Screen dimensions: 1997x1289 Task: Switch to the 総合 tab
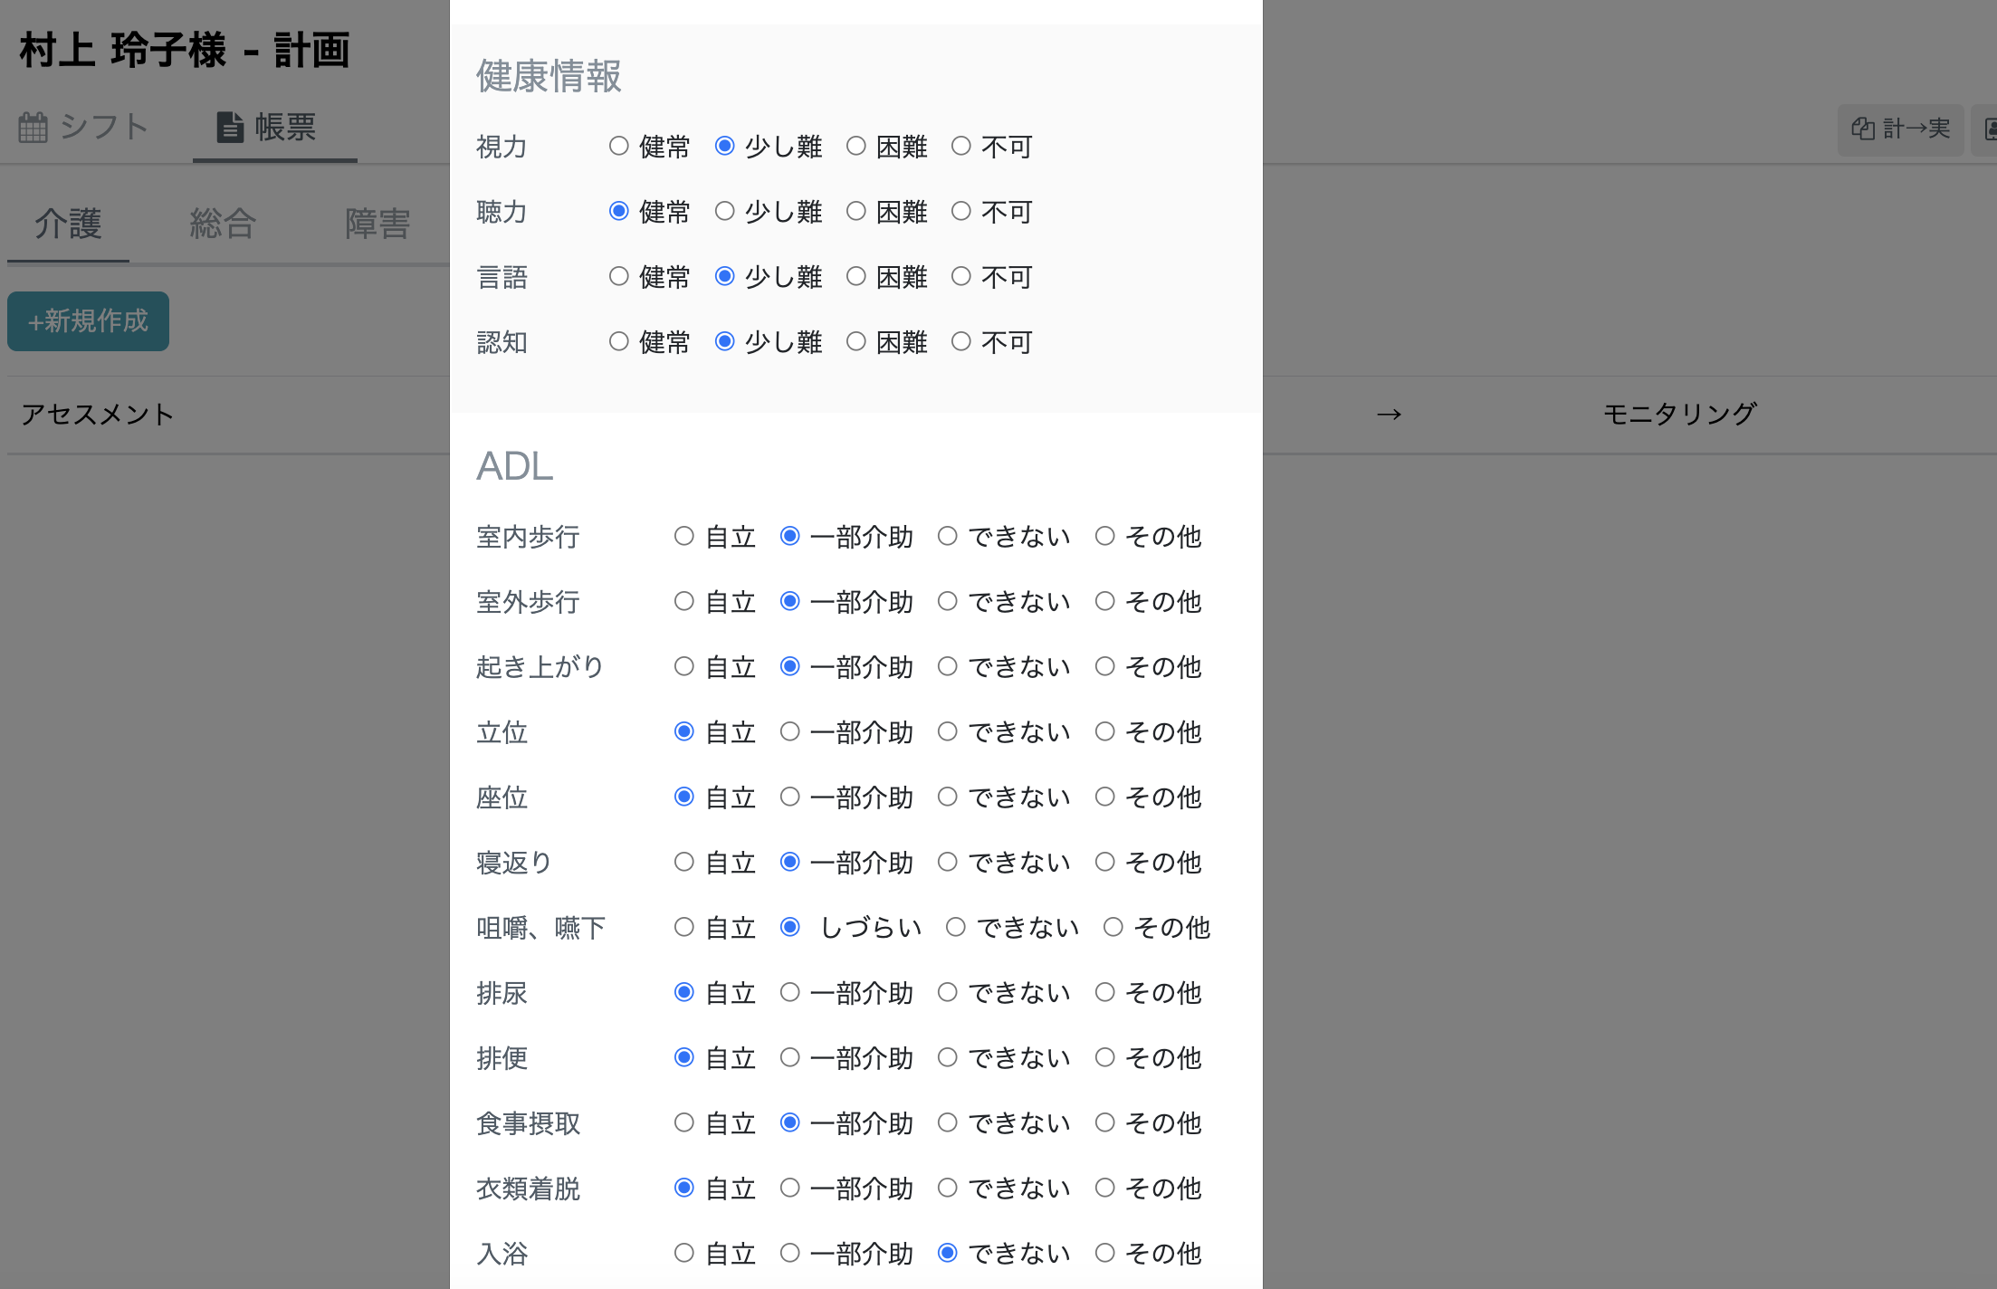click(223, 224)
